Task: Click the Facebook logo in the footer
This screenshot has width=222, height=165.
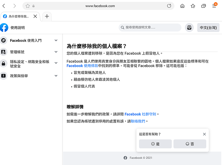Action: (x=125, y=158)
